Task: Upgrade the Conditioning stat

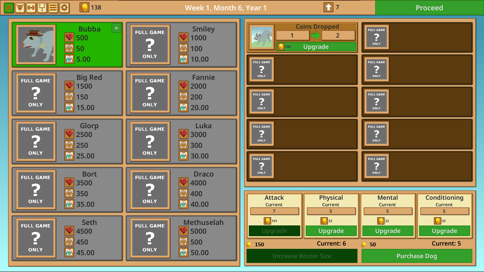Action: (444, 231)
